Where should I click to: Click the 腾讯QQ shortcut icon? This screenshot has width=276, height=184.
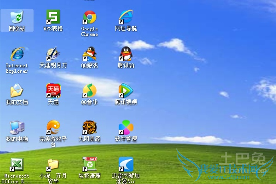pyautogui.click(x=126, y=54)
